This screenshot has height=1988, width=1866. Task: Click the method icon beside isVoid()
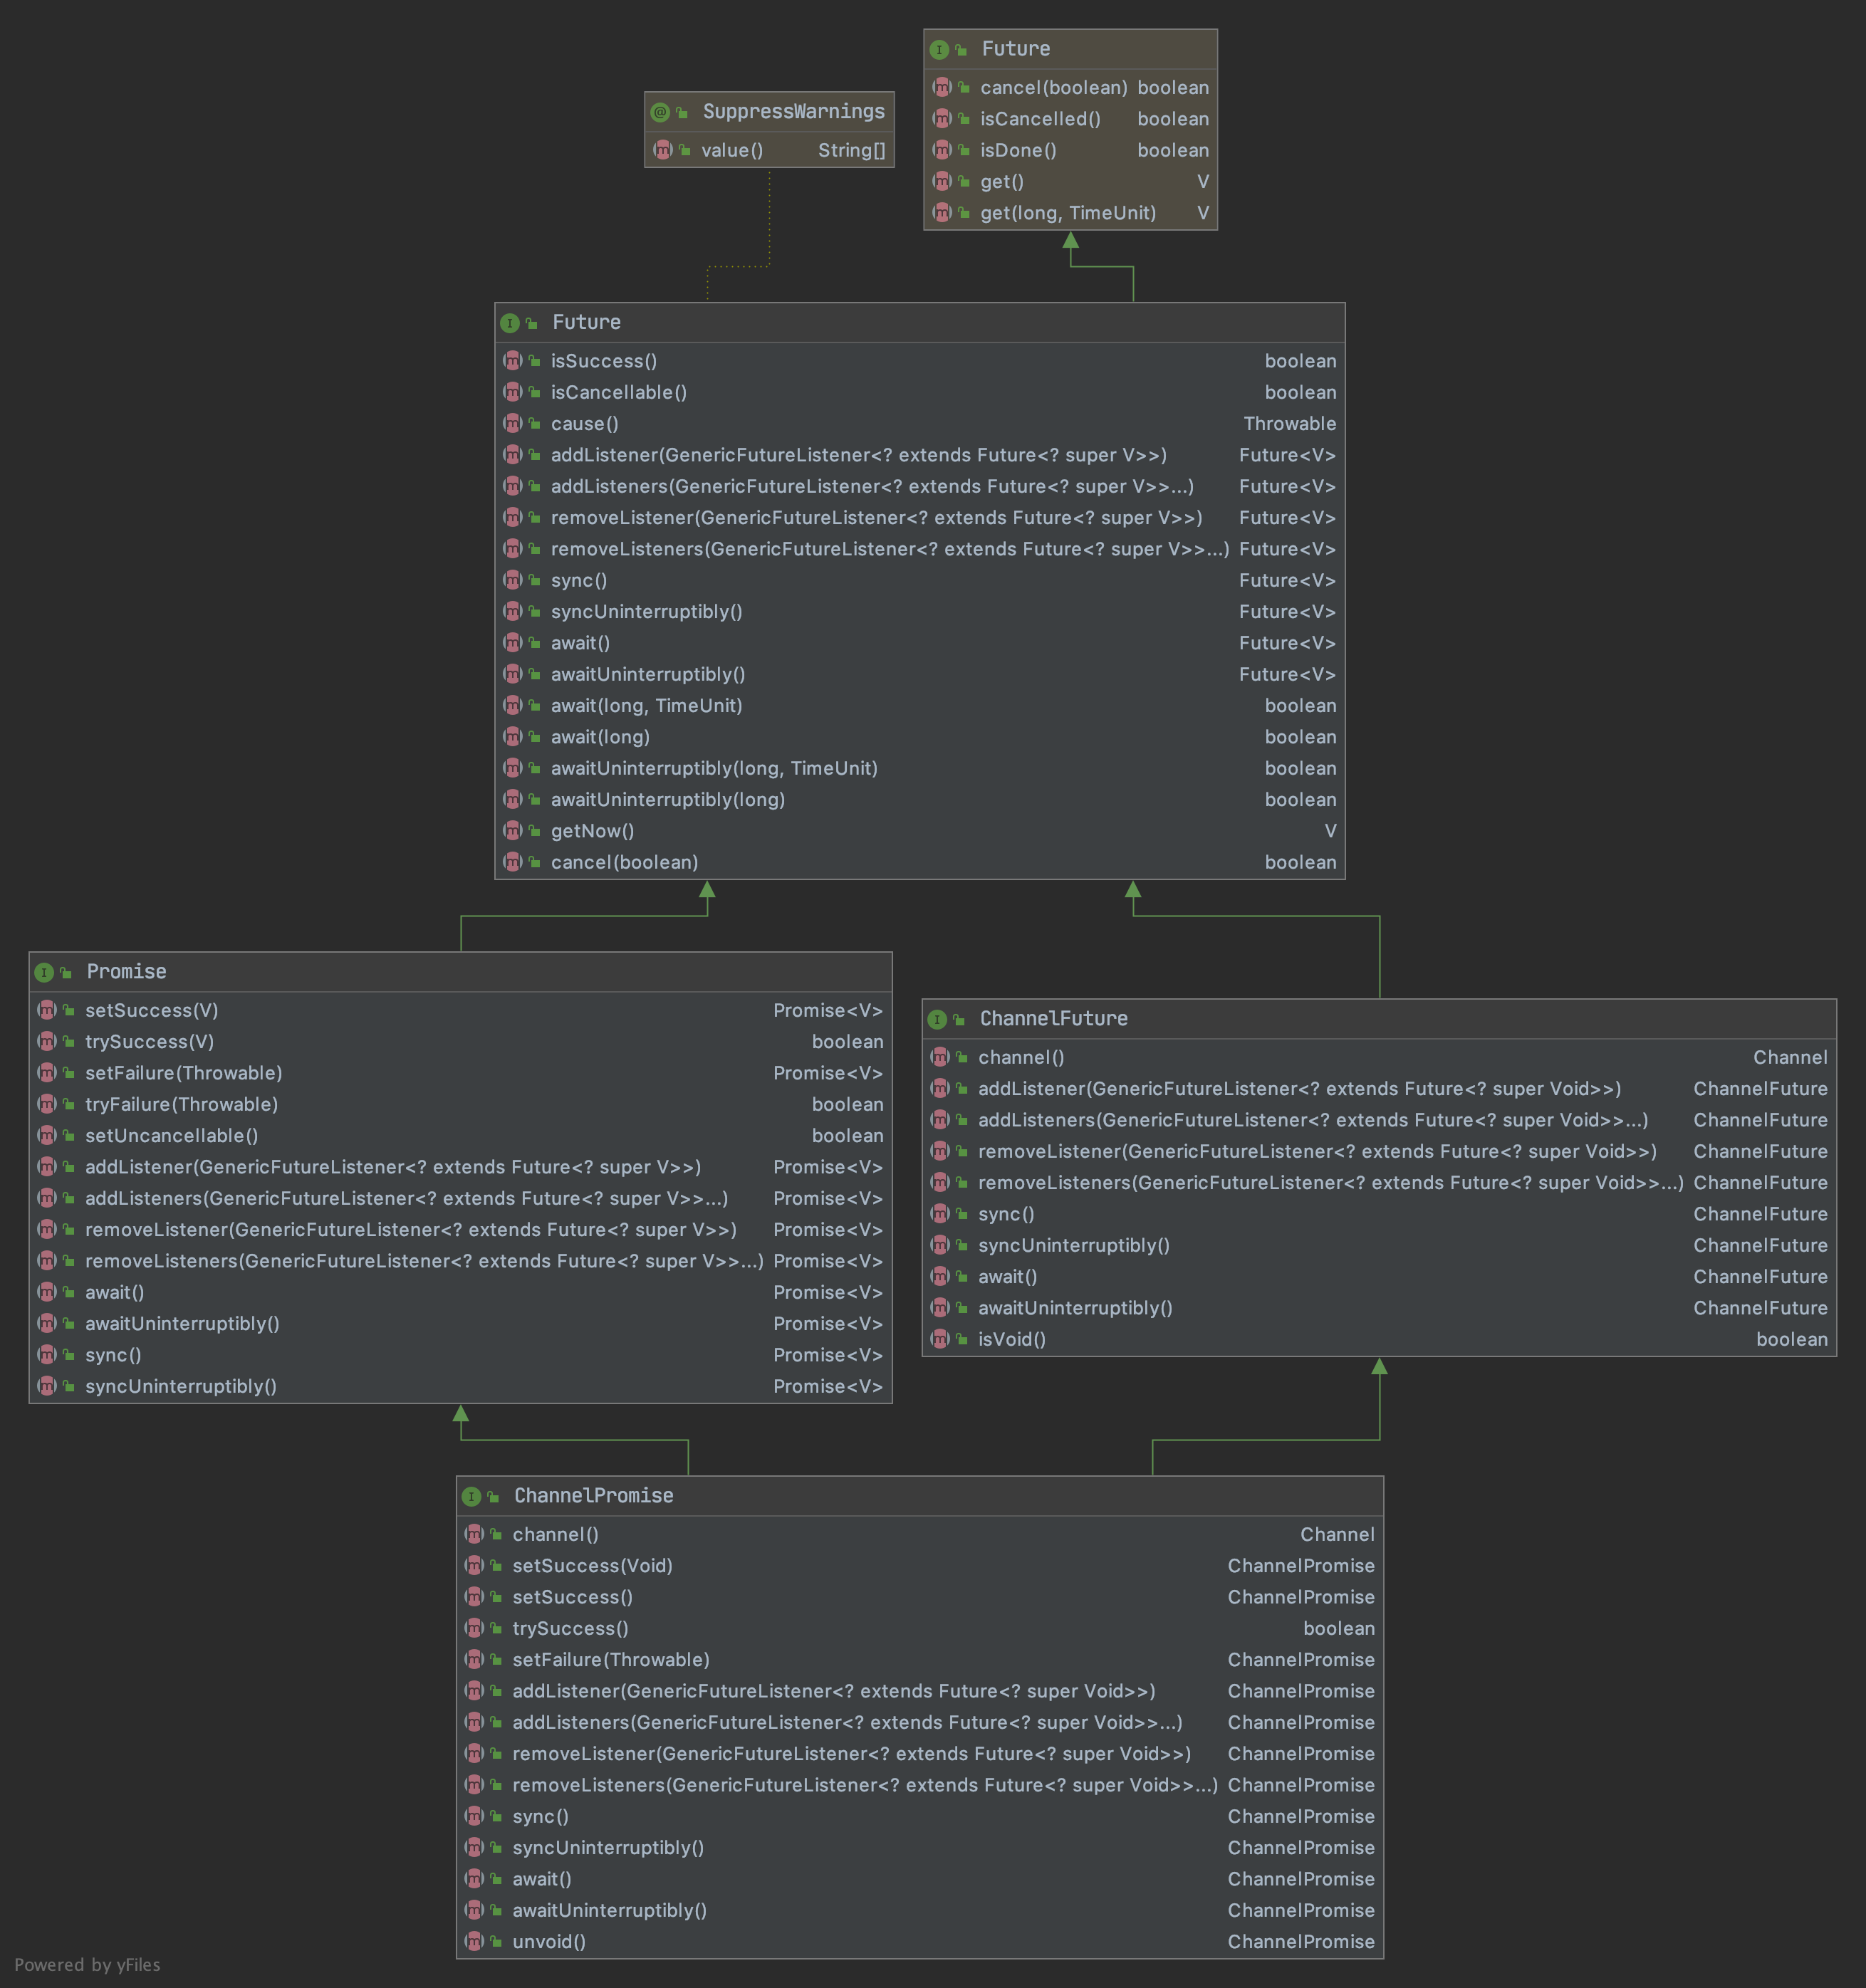[x=940, y=1339]
